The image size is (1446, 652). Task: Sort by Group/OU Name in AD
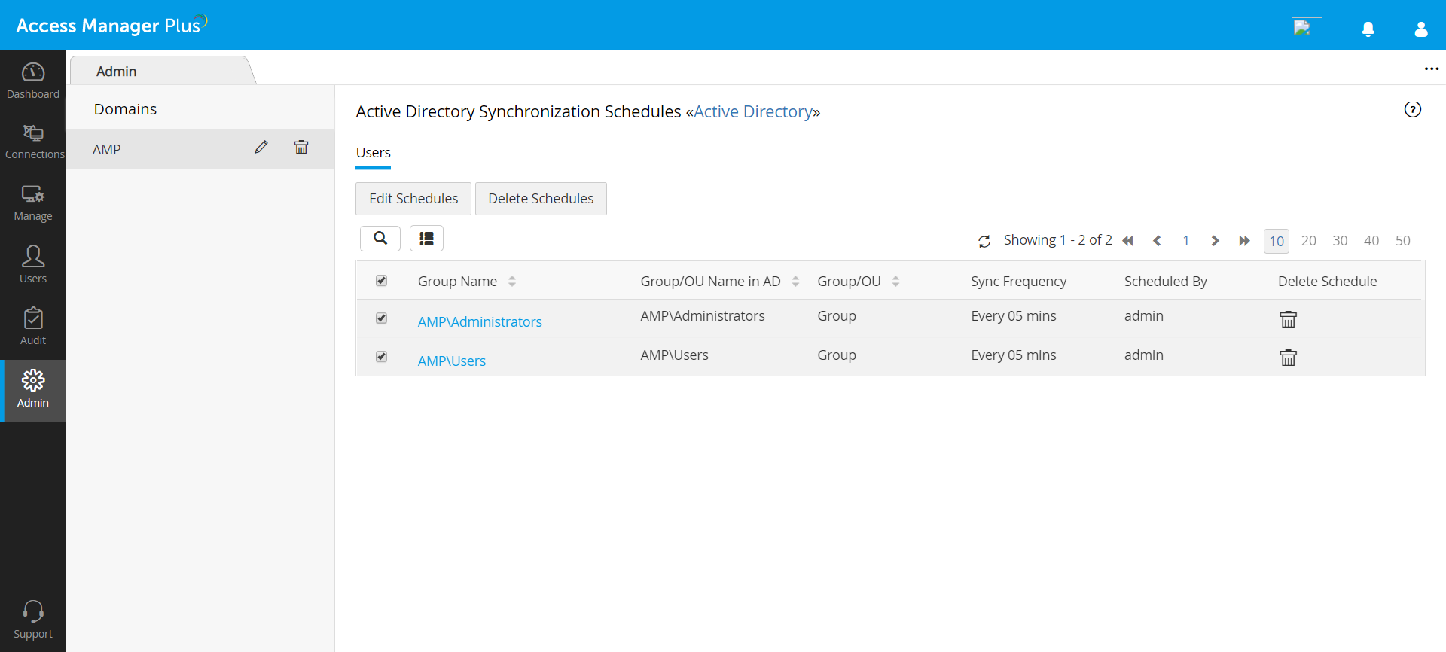[795, 282]
